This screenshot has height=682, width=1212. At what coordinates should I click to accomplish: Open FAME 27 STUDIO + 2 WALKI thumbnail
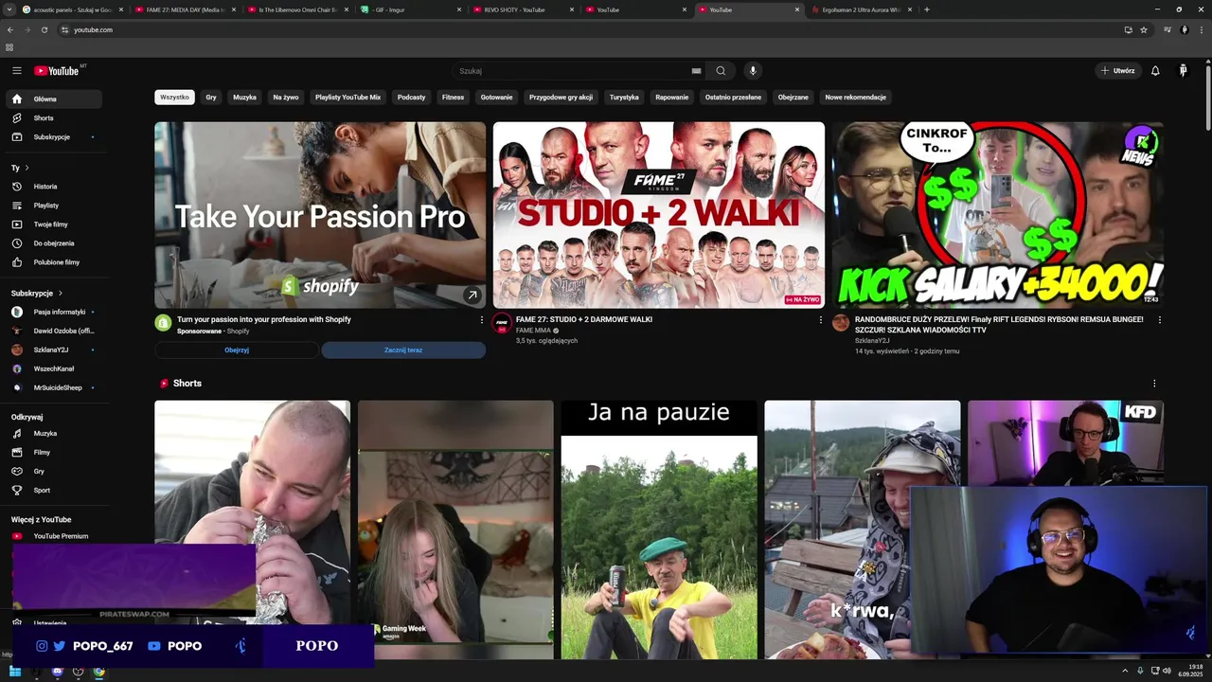pyautogui.click(x=659, y=215)
